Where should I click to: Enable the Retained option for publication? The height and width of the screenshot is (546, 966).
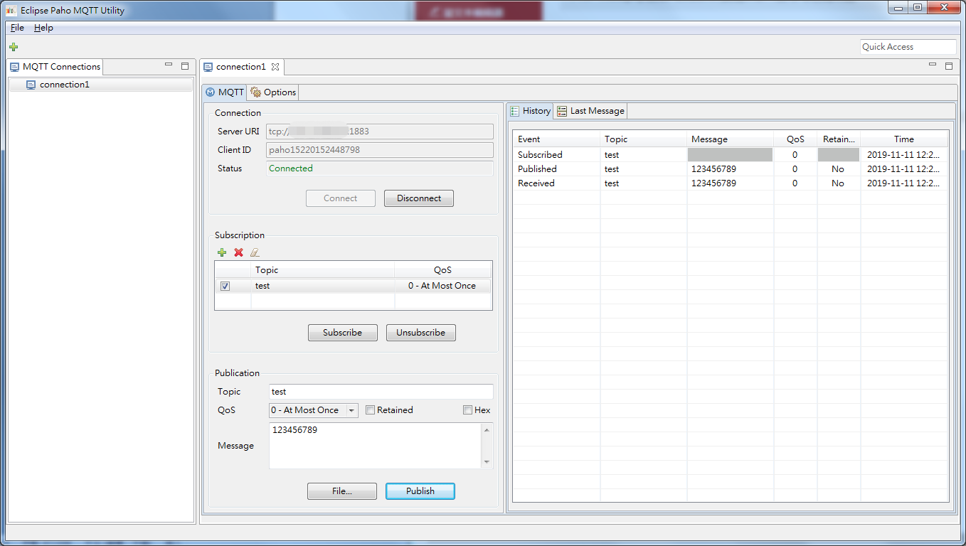click(370, 409)
